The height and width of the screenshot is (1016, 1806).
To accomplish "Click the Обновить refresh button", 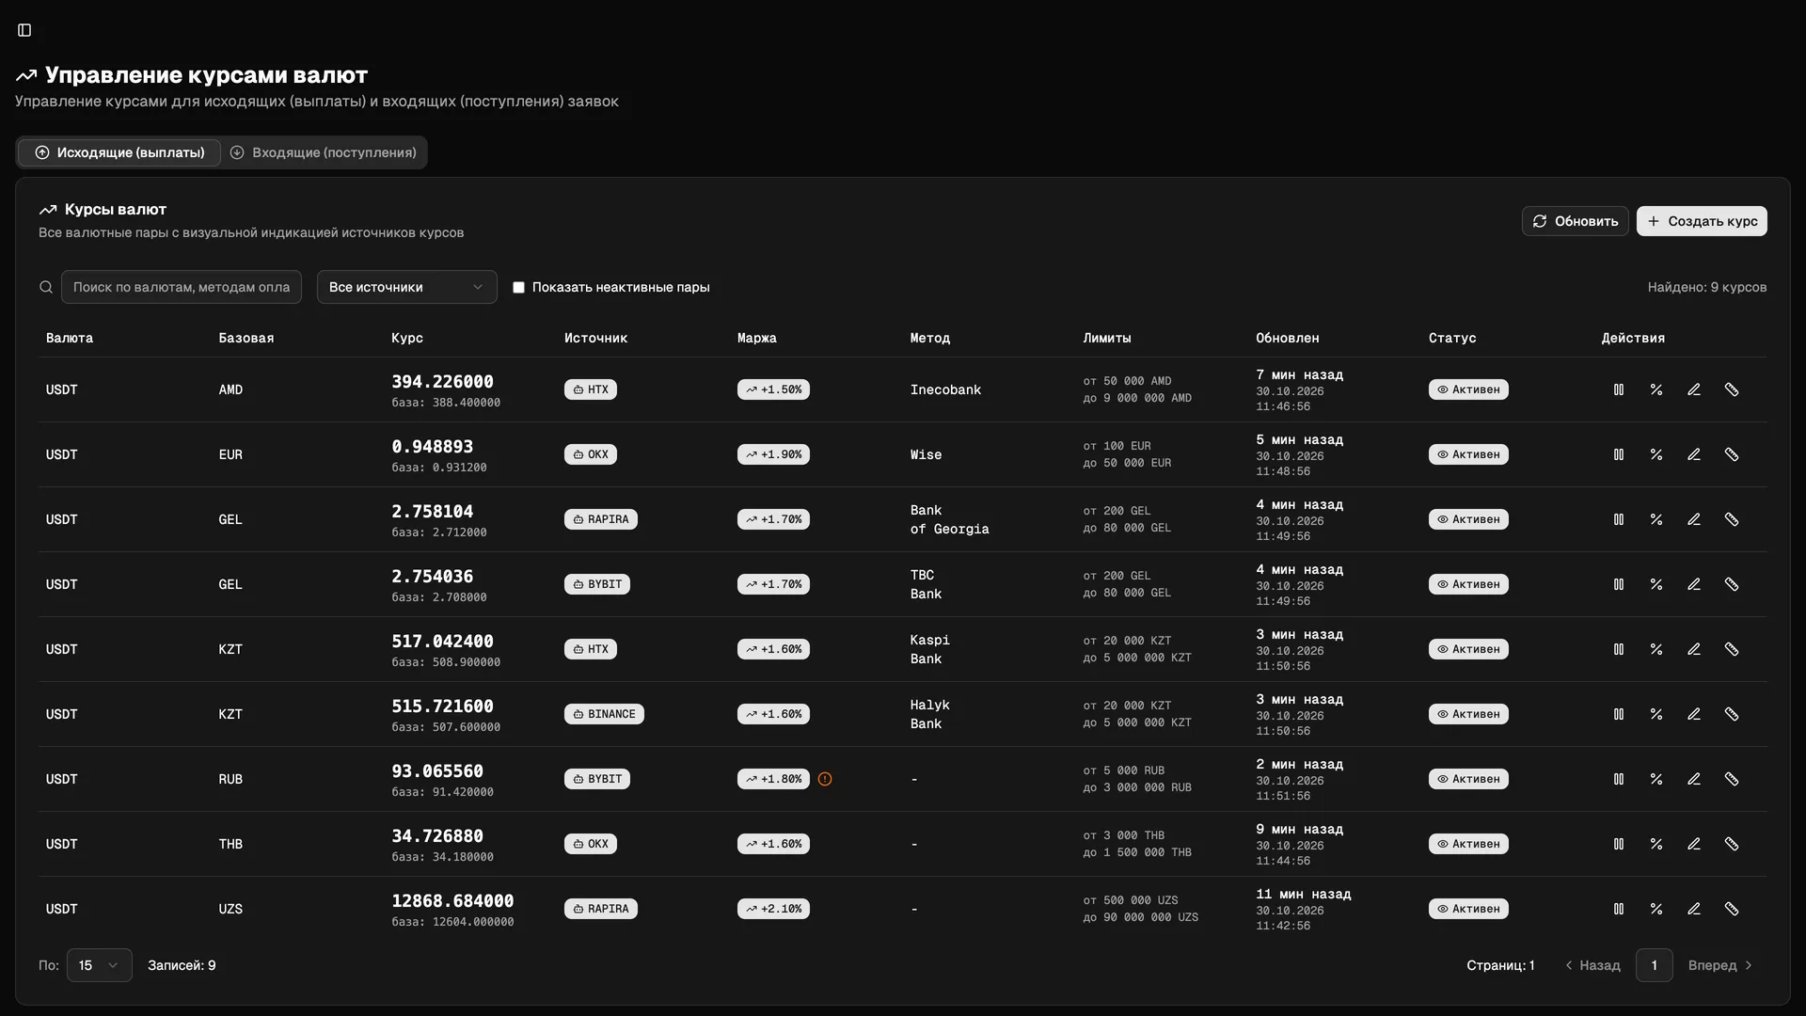I will point(1576,221).
